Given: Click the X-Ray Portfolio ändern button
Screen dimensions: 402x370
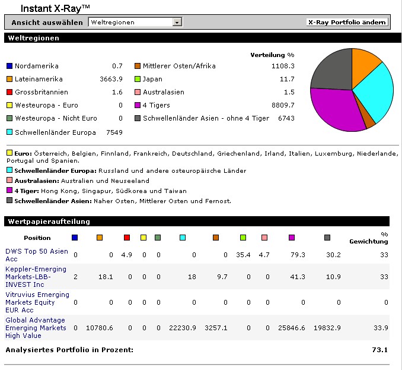Looking at the screenshot, I should (347, 23).
